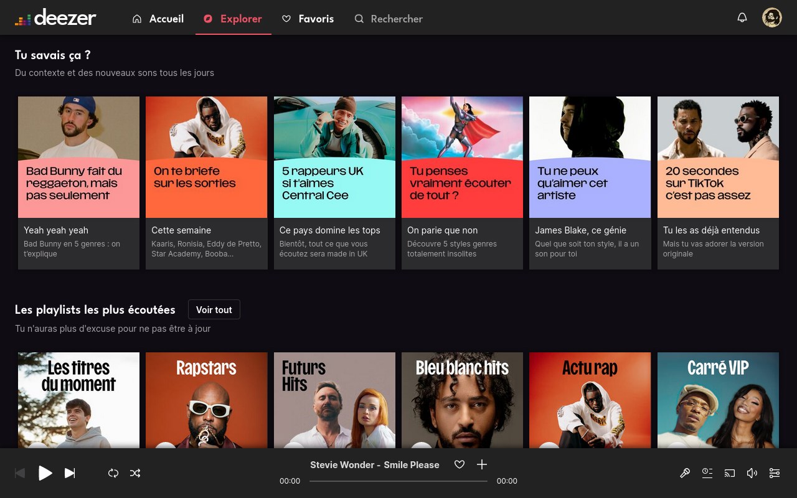The image size is (797, 498).
Task: Click Kaaris, Ronisia, Eddy de Pretto description
Action: pyautogui.click(x=207, y=249)
